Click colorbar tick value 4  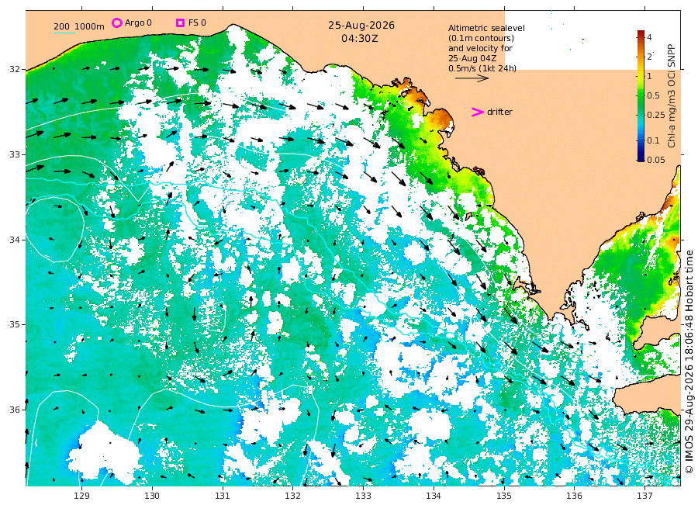point(649,37)
